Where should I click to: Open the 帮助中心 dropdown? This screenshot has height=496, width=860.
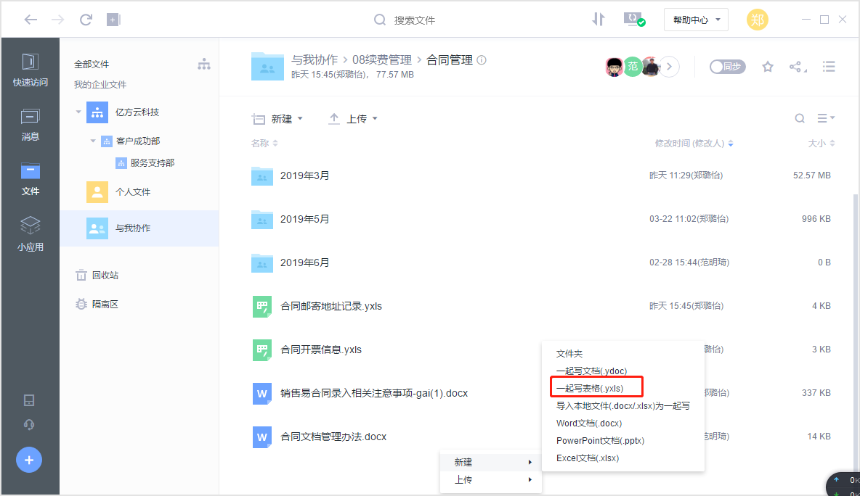695,20
